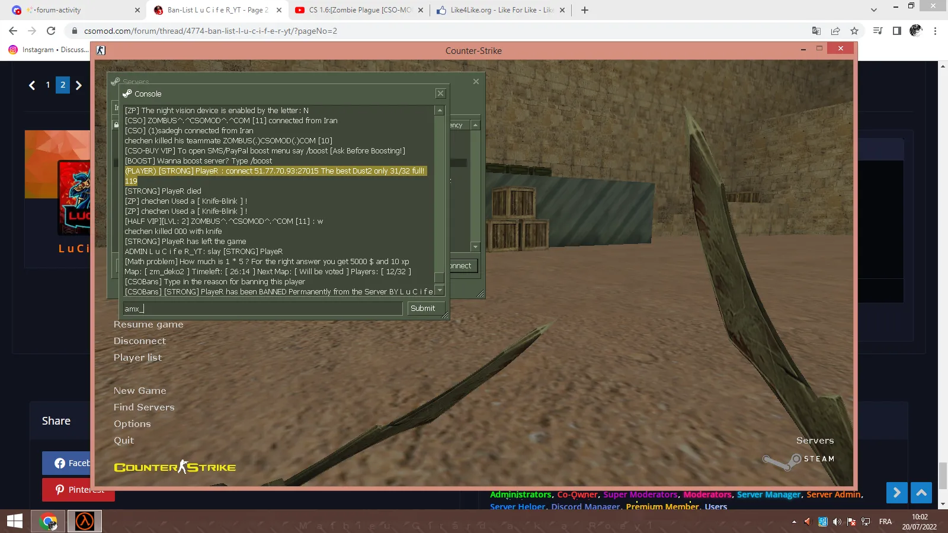Open the Super Moderators group link
Image resolution: width=948 pixels, height=533 pixels.
click(640, 495)
